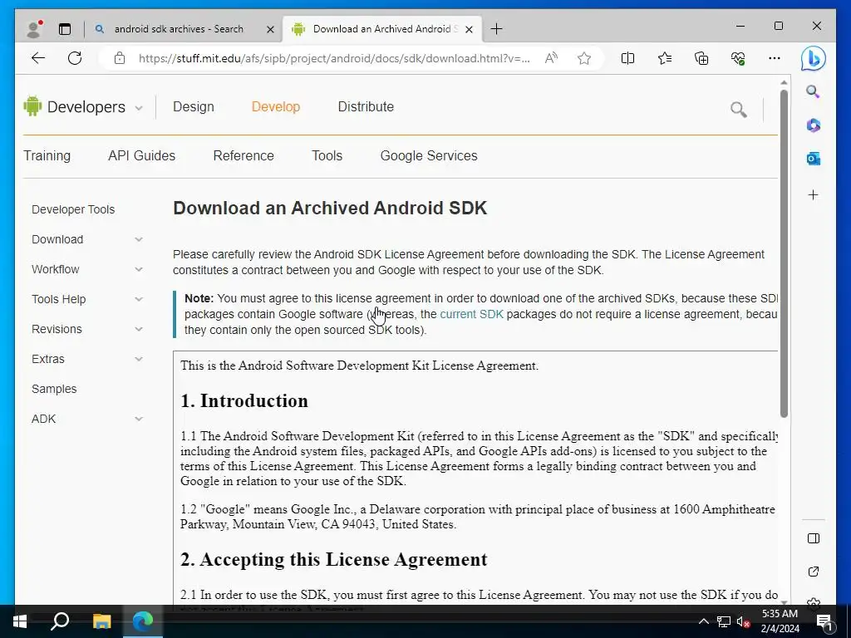The height and width of the screenshot is (638, 851).
Task: Click the page vertical scrollbar thumb
Action: coord(784,254)
